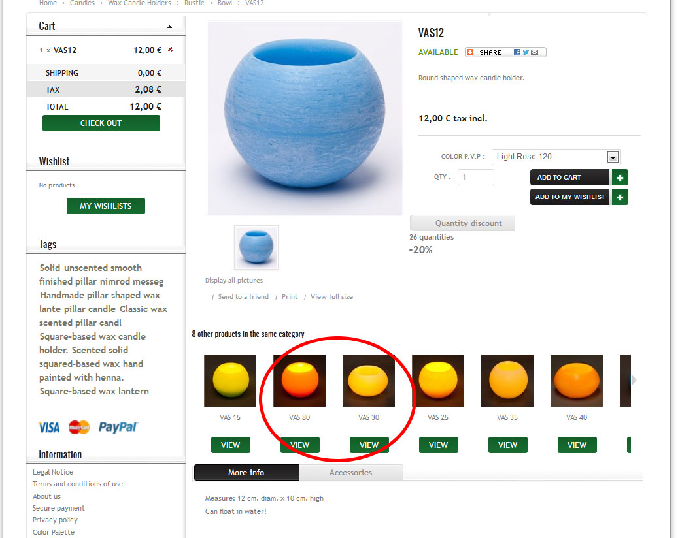Click the PayPal logo
Viewport: 678px width, 538px height.
pos(118,427)
